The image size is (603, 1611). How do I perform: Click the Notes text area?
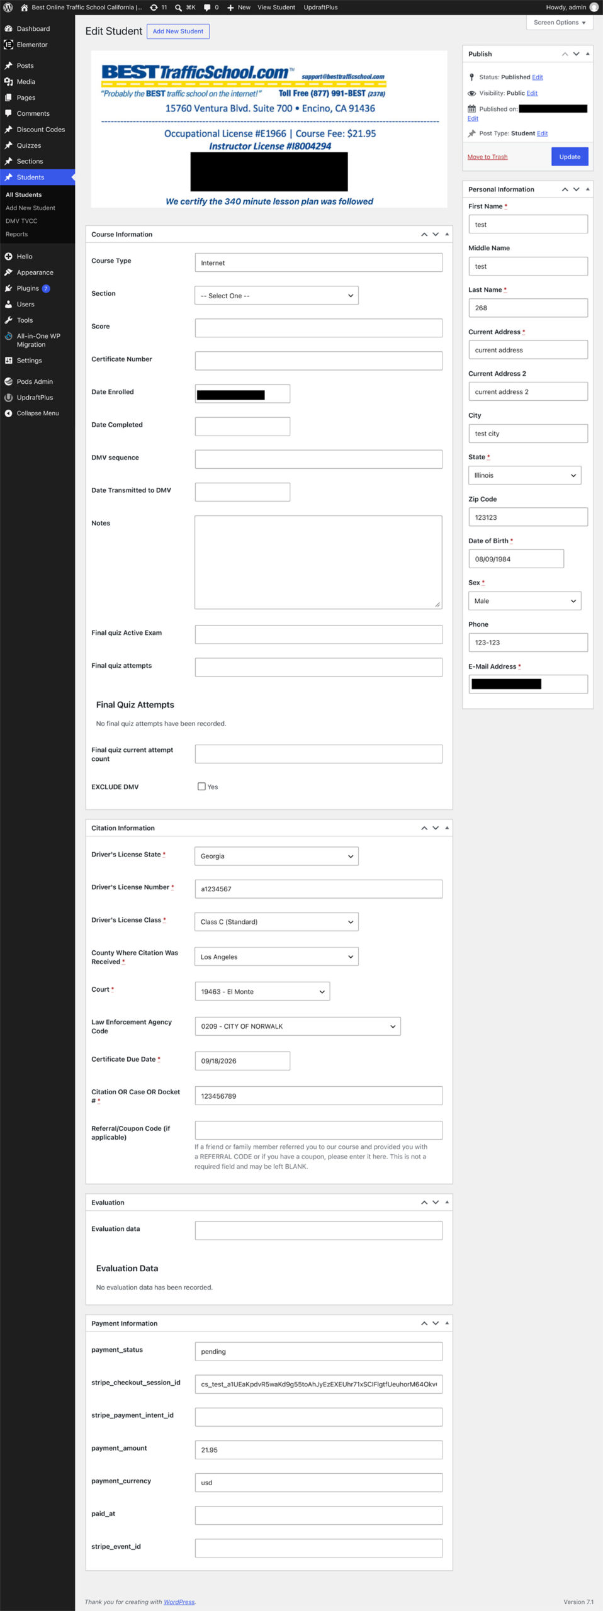318,563
